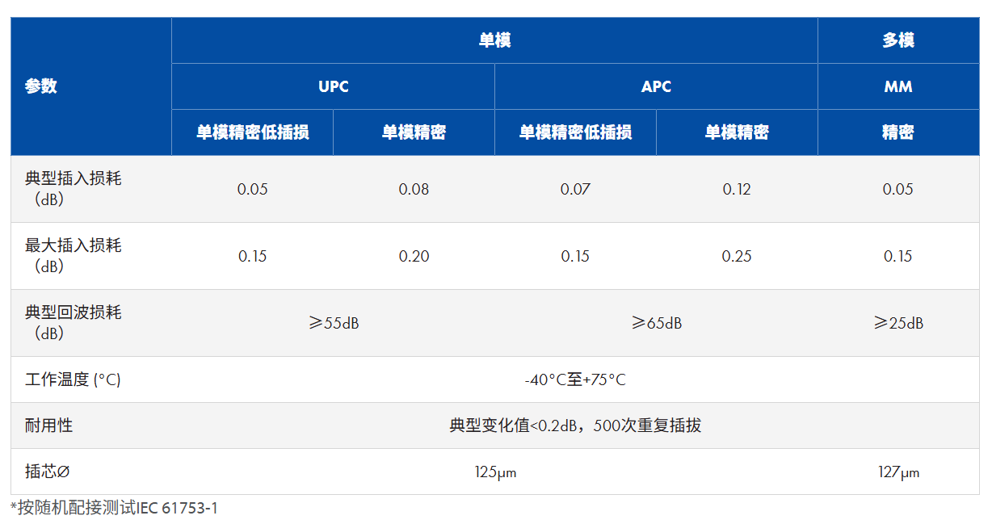The image size is (992, 524).
Task: Select the APC subheader
Action: pos(656,86)
